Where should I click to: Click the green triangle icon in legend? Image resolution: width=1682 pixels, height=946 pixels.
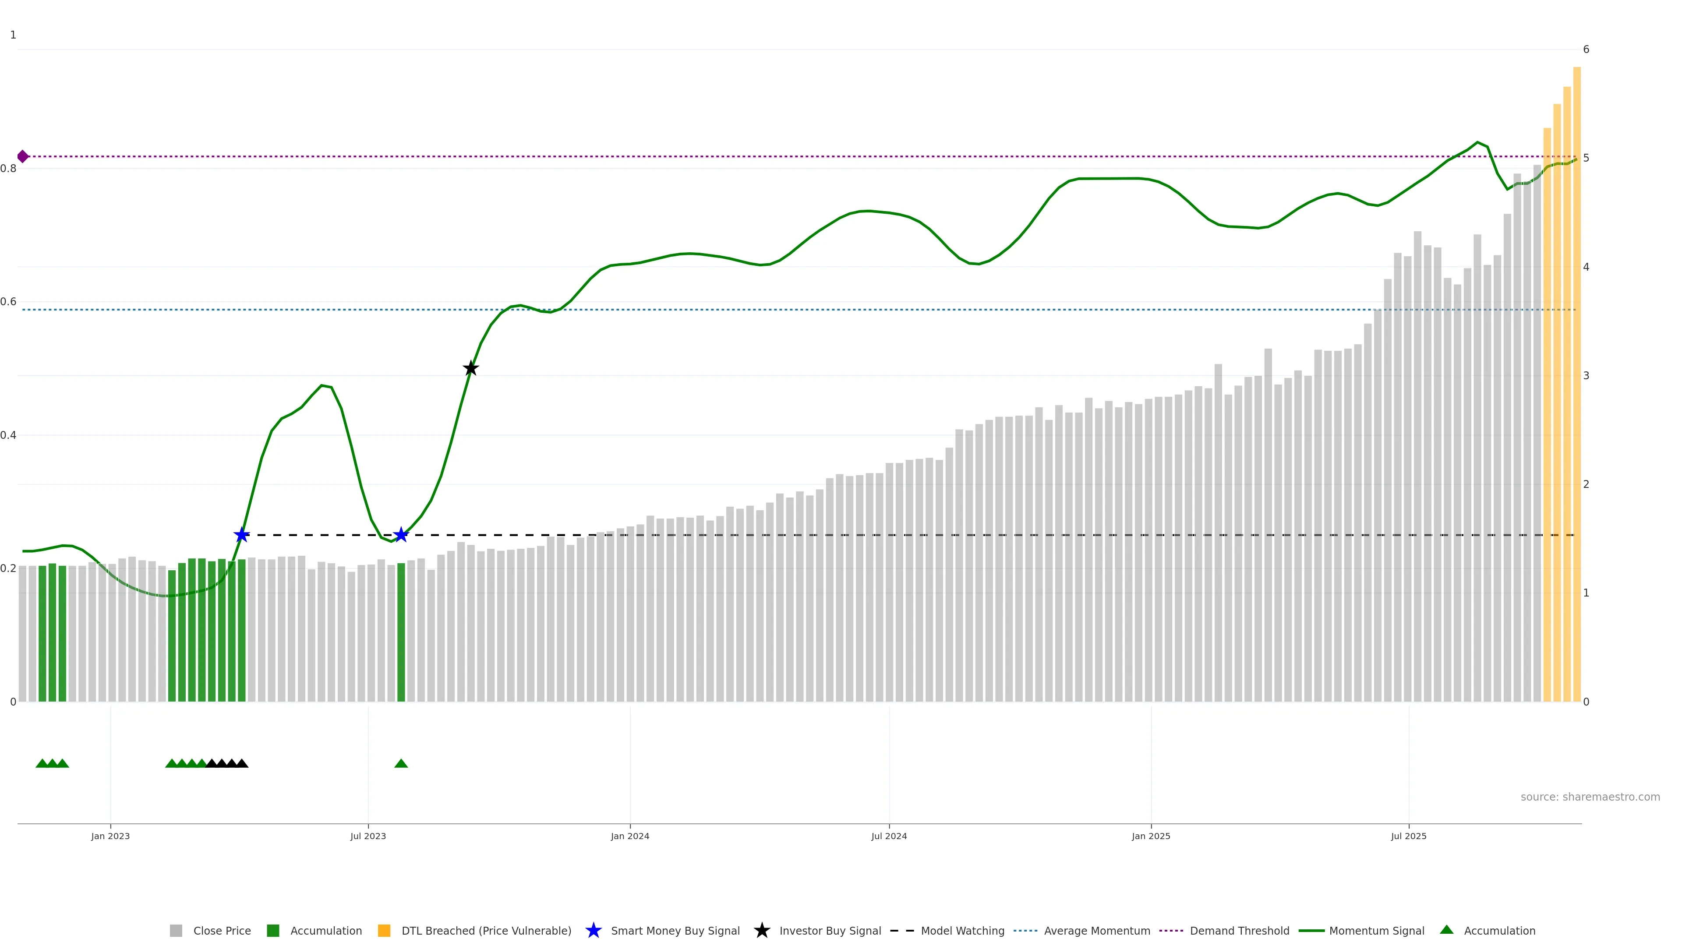tap(1446, 930)
